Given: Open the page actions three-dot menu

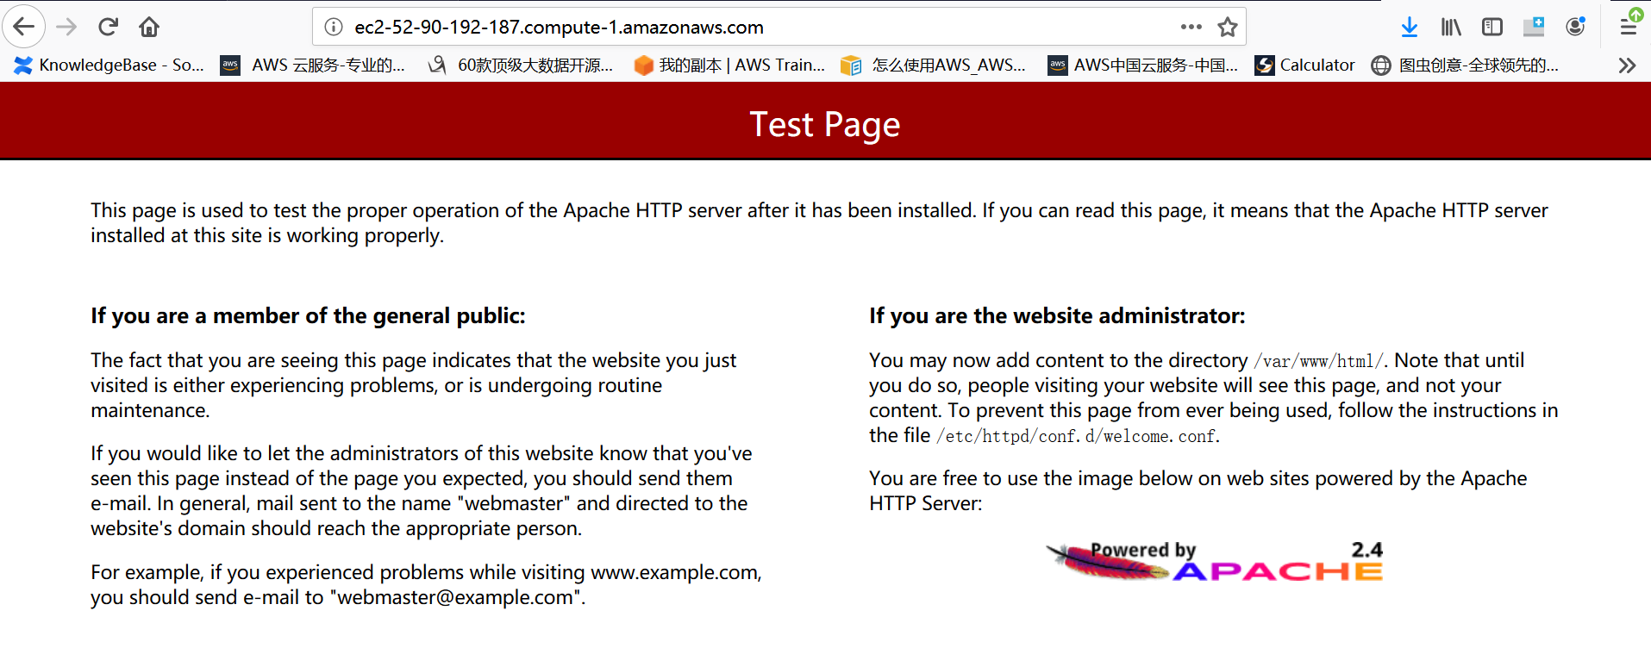Looking at the screenshot, I should point(1191,27).
